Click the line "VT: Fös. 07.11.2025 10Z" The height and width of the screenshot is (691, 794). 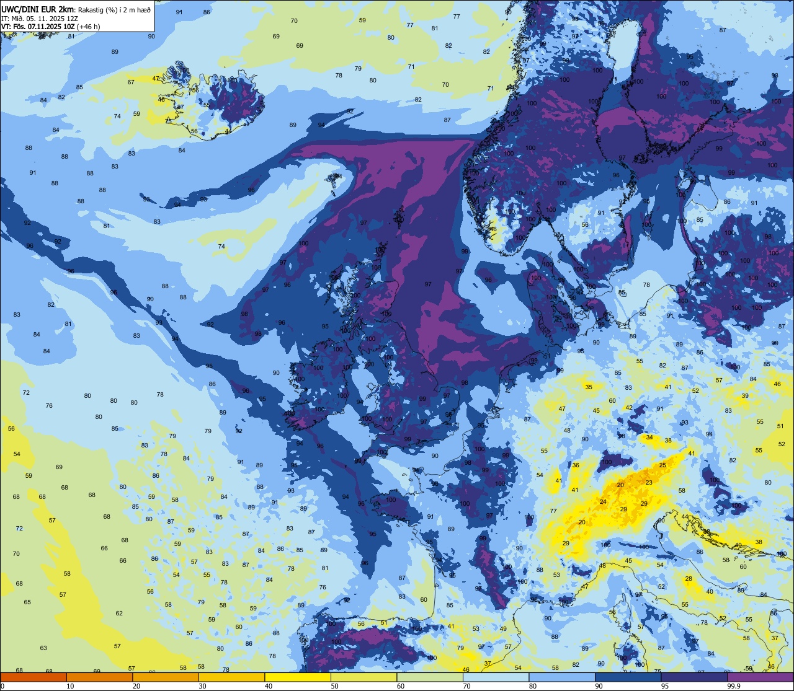click(38, 27)
